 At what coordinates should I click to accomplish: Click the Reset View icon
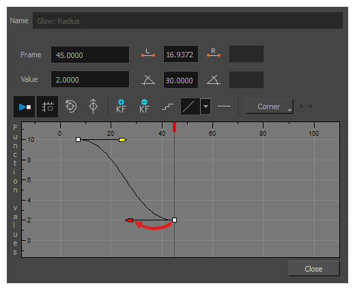[71, 106]
